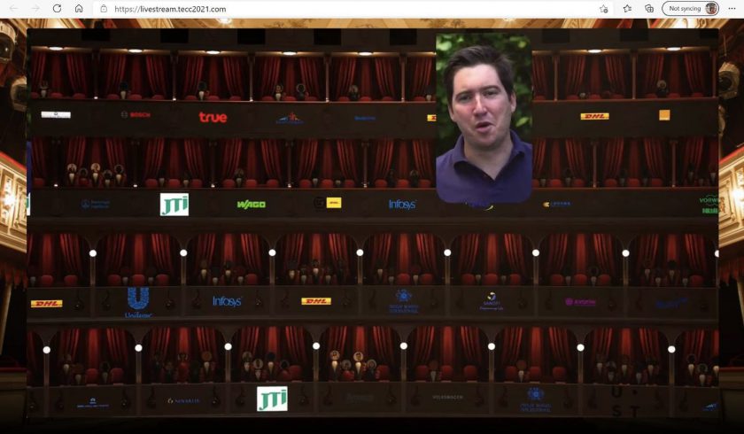Image resolution: width=744 pixels, height=434 pixels.
Task: Click the browser Back arrow
Action: click(x=13, y=9)
